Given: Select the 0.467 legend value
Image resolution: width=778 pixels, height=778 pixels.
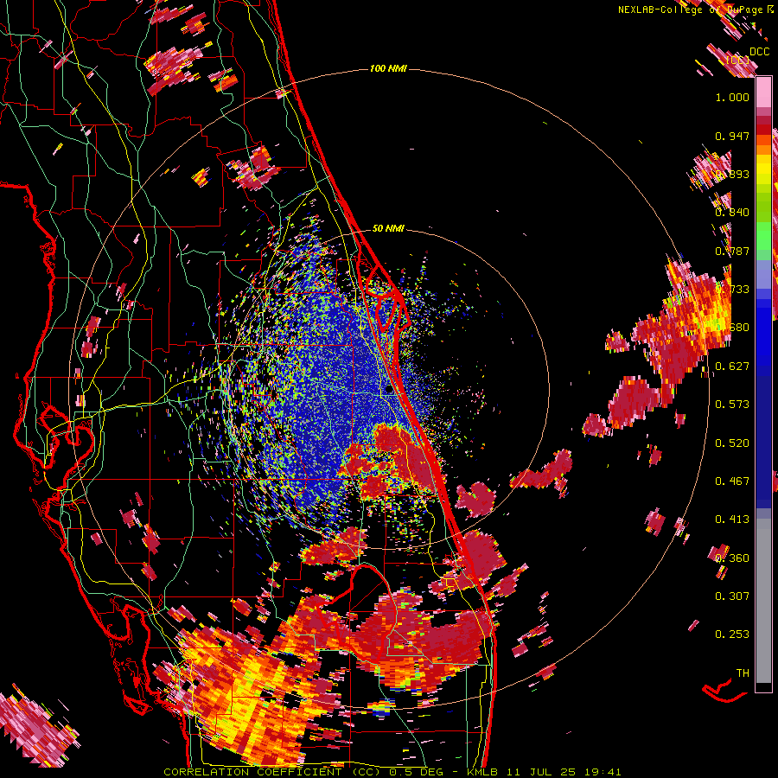Looking at the screenshot, I should tap(732, 481).
